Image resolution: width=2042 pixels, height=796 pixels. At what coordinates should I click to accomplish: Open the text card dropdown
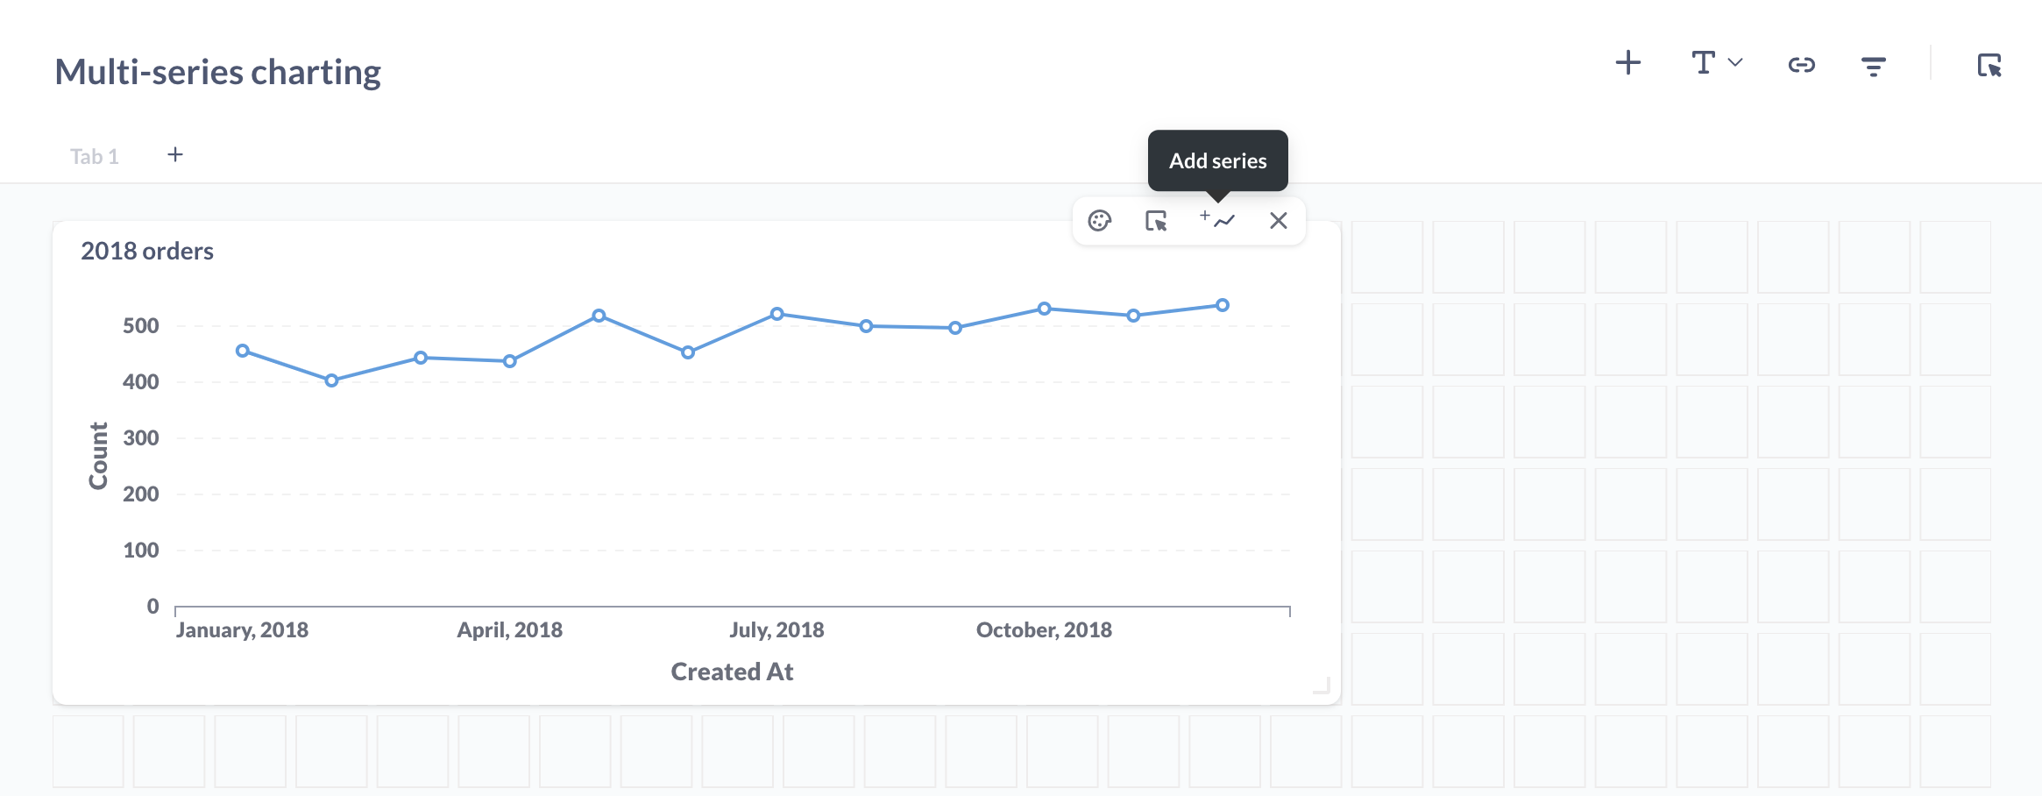point(1715,63)
